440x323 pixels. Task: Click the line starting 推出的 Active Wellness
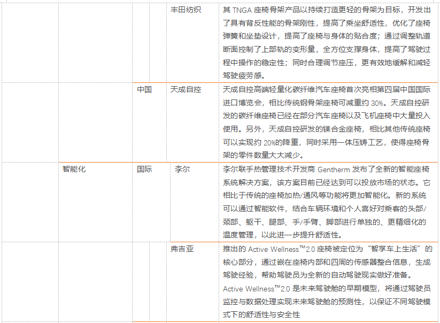click(x=328, y=249)
